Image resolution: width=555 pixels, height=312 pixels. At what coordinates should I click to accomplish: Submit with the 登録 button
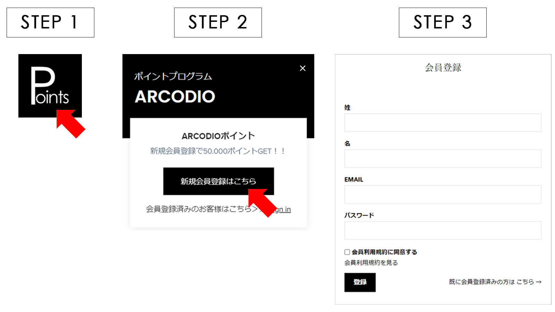coord(360,283)
